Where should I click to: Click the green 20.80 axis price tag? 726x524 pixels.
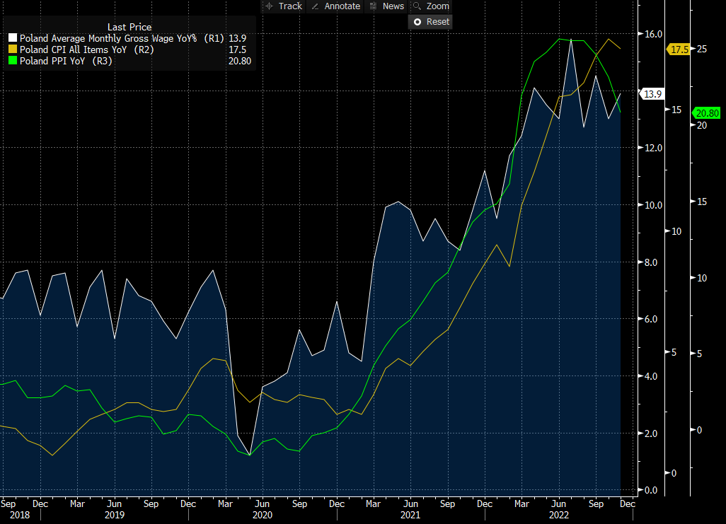pyautogui.click(x=706, y=113)
